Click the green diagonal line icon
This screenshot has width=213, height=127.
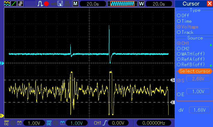(x=14, y=4)
